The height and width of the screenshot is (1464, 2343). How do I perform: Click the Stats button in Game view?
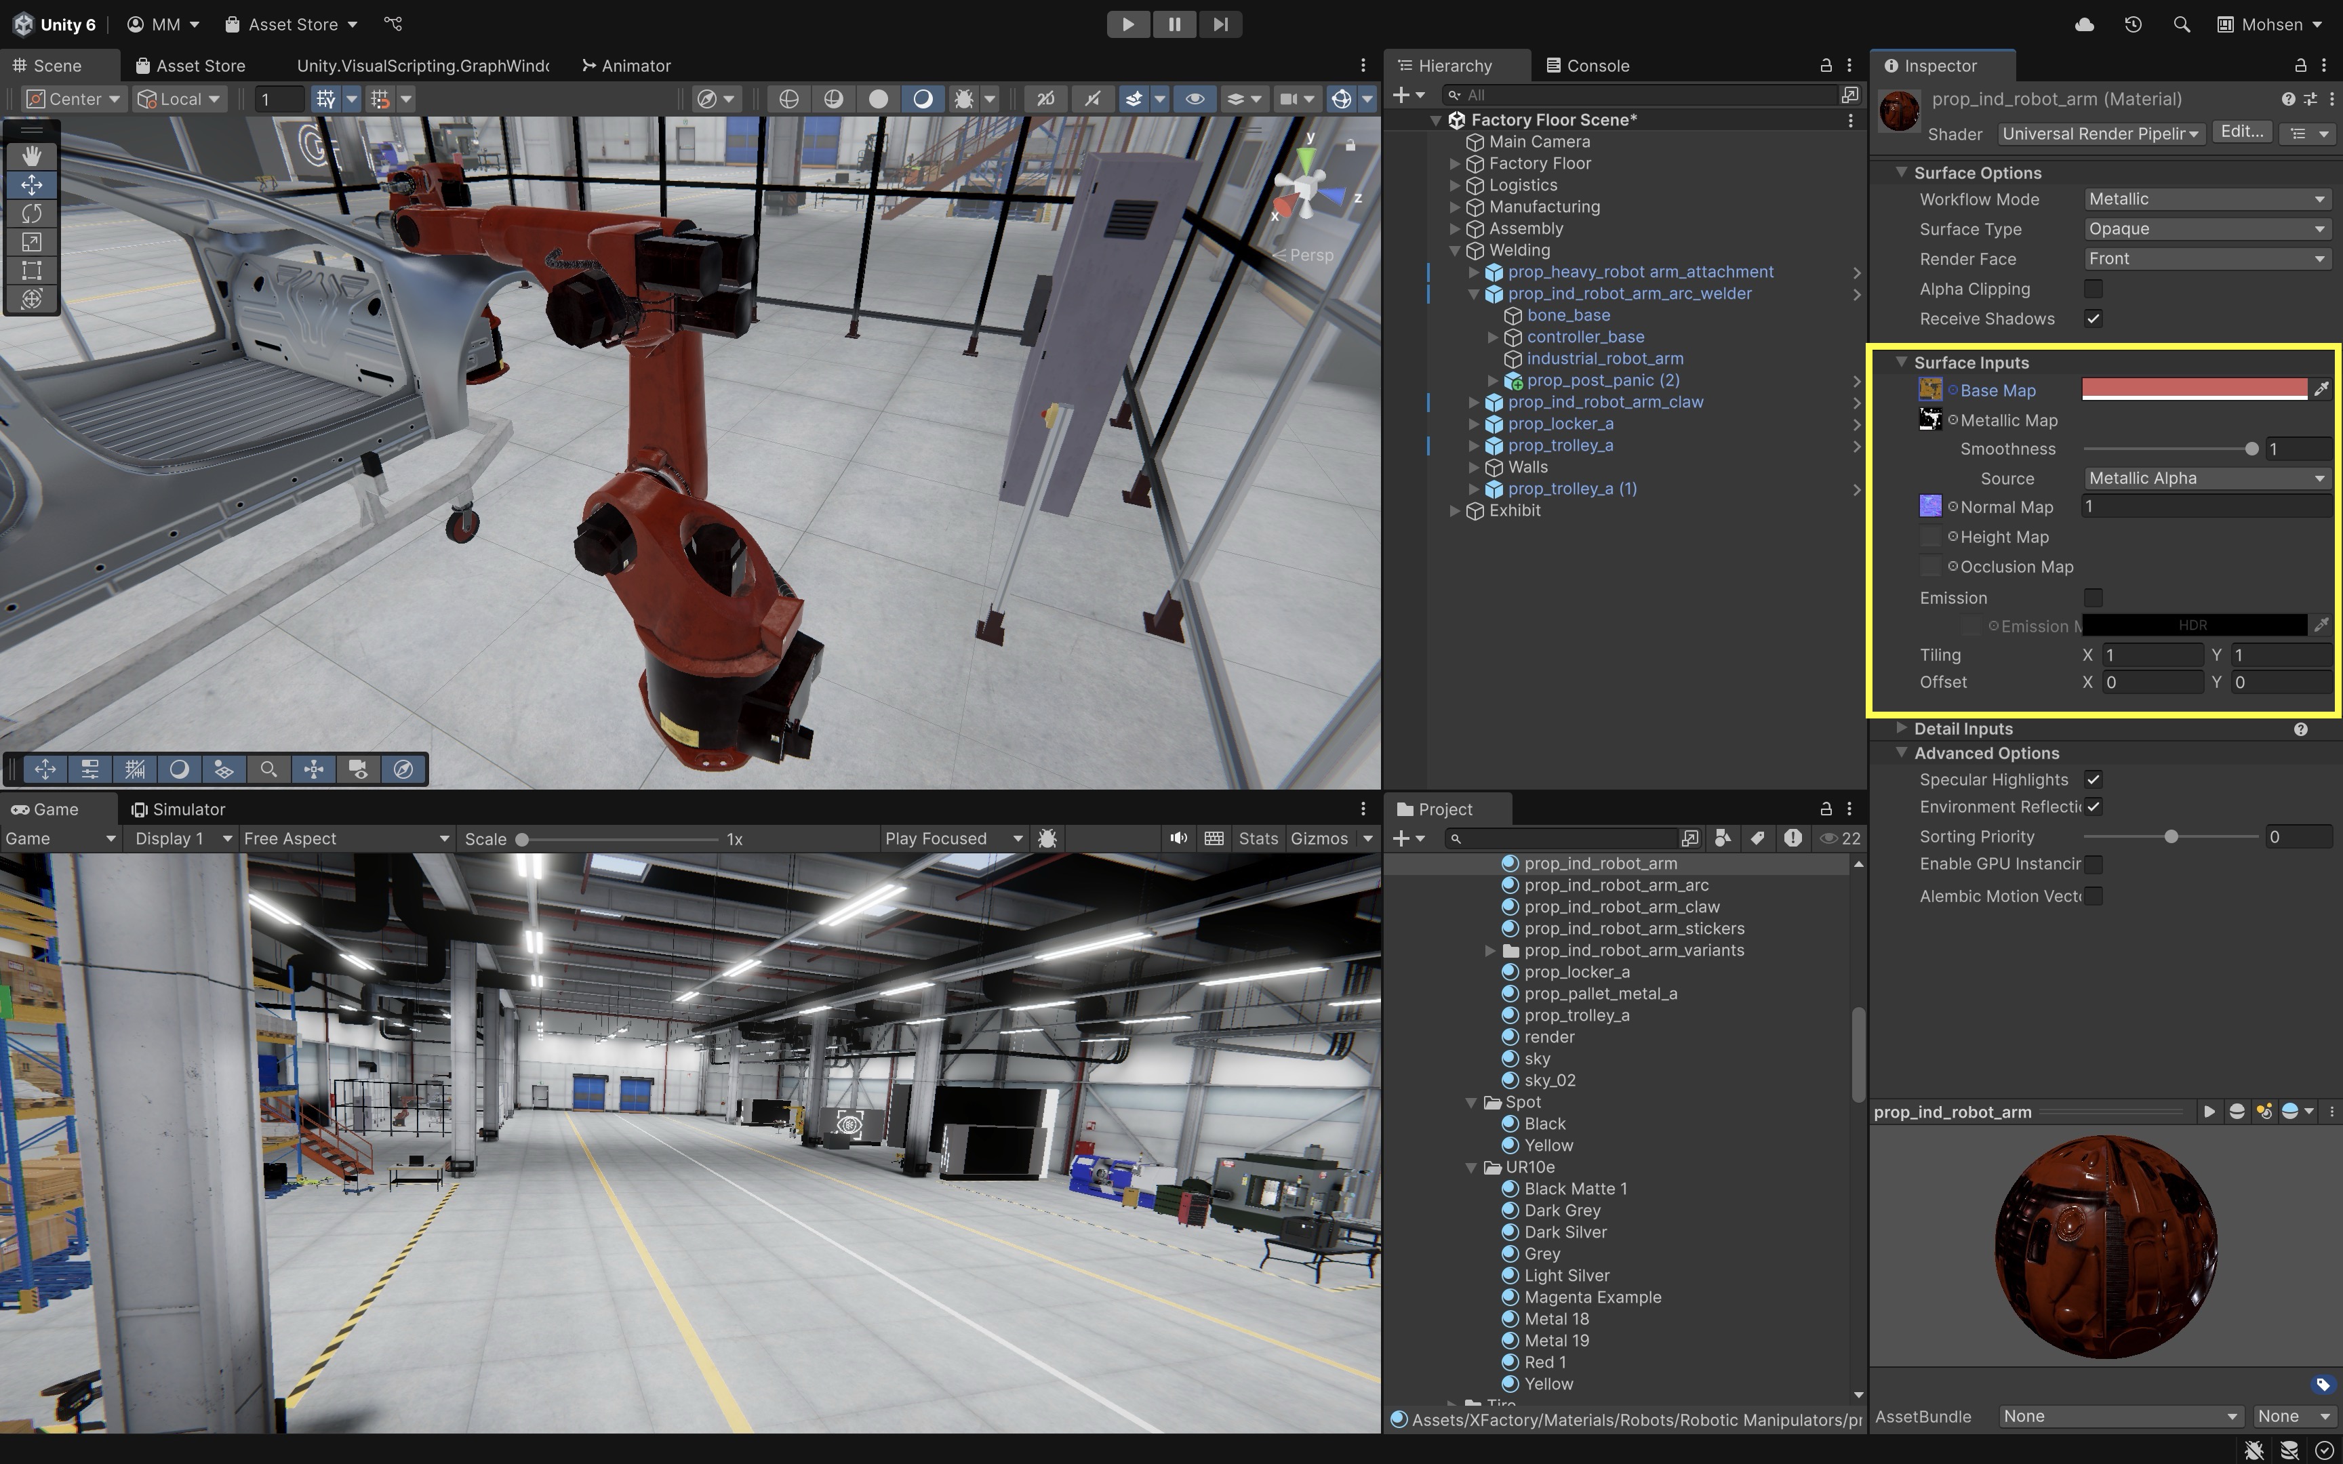click(1258, 838)
